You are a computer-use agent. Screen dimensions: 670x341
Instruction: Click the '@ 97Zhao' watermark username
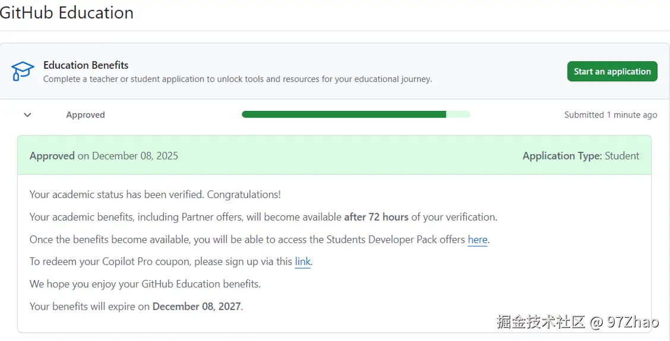[625, 322]
